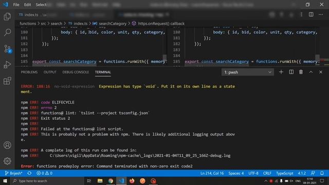Viewport: 329px width, 185px height.
Task: Open the Source Control view with badge 2
Action: 8,49
